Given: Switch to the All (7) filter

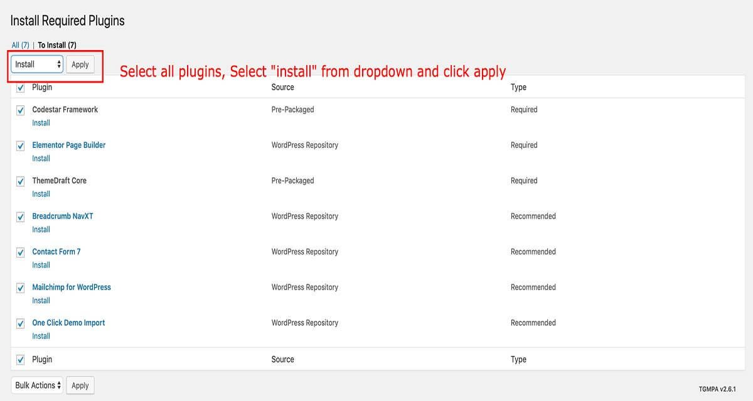Looking at the screenshot, I should [21, 45].
